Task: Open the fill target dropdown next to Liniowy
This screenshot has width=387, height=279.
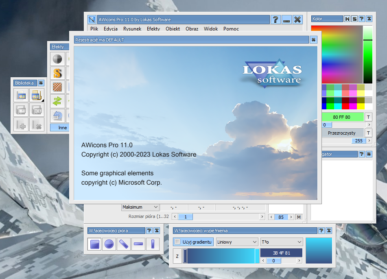Action: [281, 242]
